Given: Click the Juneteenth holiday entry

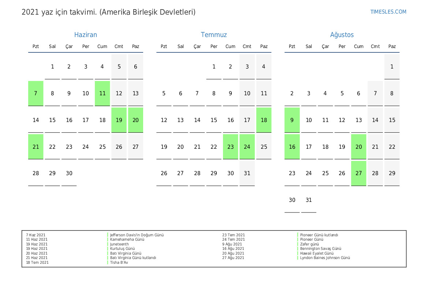Looking at the screenshot, I should click(119, 244).
